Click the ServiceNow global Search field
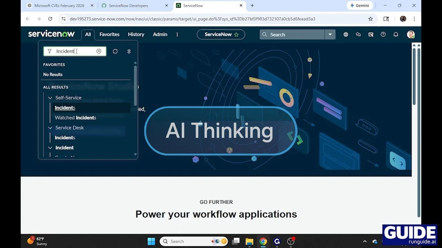This screenshot has width=442, height=248. pyautogui.click(x=292, y=34)
